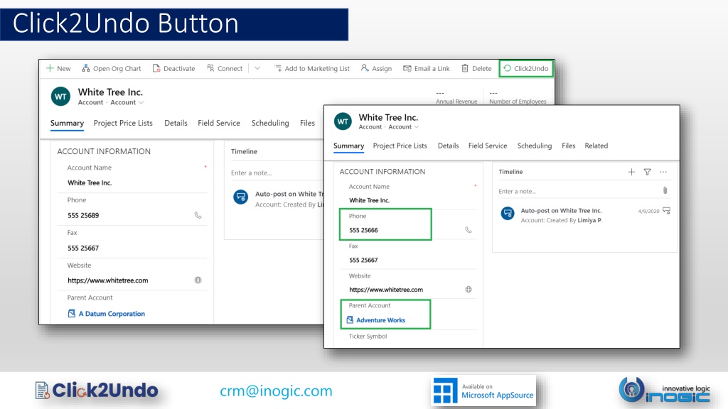Click the Click2Undo logo in footer
Viewport: 728px width, 409px height.
click(x=97, y=391)
